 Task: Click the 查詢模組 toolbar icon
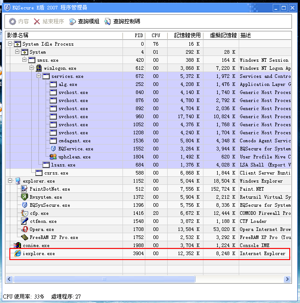[x=72, y=21]
